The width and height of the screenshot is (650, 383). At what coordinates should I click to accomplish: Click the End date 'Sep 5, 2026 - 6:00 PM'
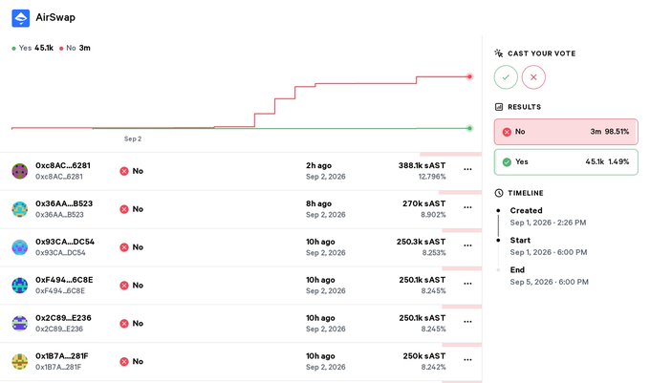click(550, 282)
